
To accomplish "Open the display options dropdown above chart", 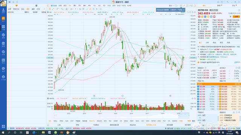I will pyautogui.click(x=171, y=6).
